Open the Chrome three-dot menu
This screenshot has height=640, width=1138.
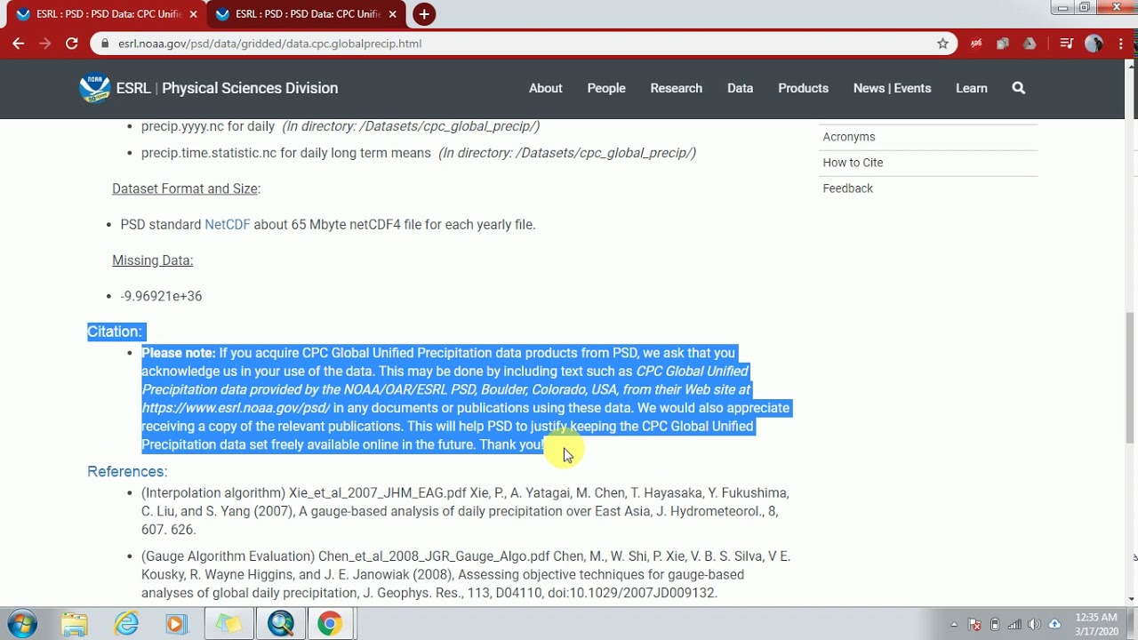point(1119,44)
